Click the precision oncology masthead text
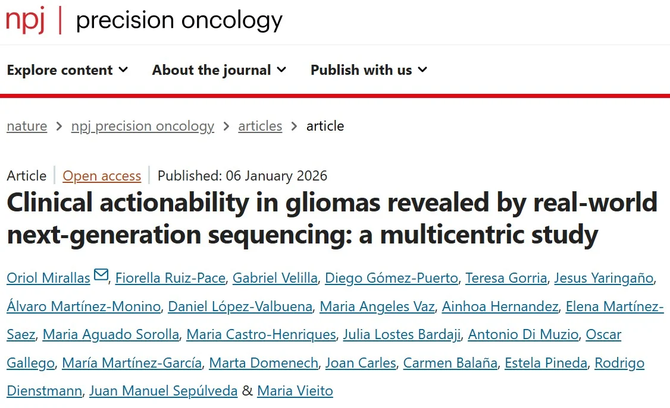 [x=179, y=20]
